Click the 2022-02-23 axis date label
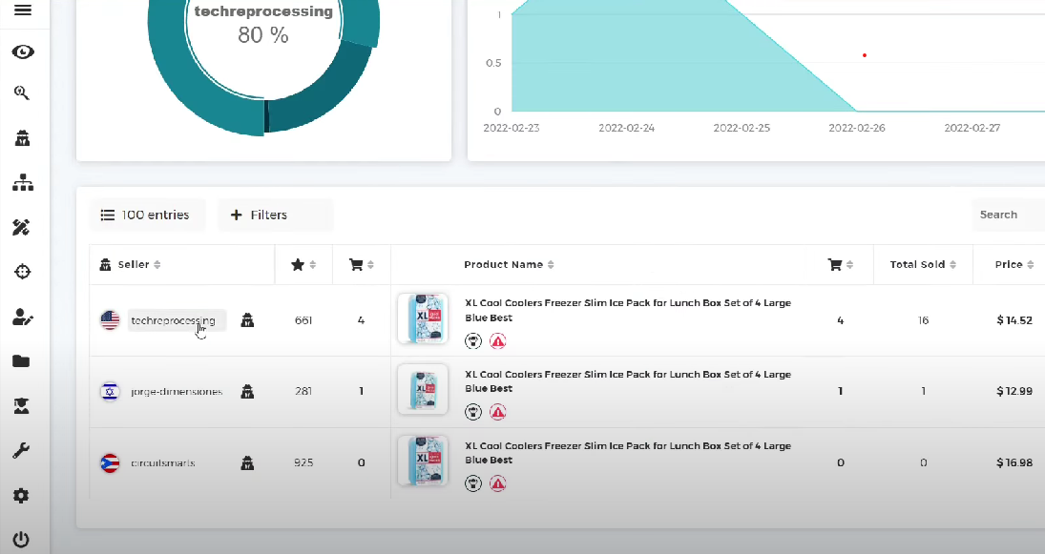The height and width of the screenshot is (554, 1045). (x=512, y=128)
